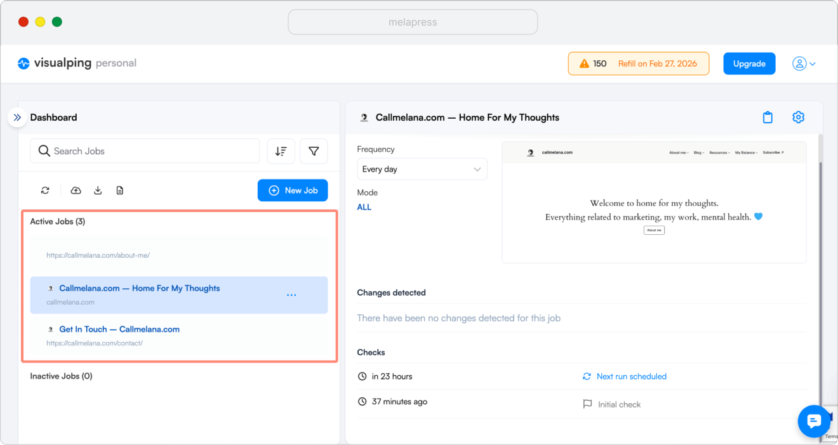
Task: Open the filter jobs funnel icon
Action: pos(314,151)
